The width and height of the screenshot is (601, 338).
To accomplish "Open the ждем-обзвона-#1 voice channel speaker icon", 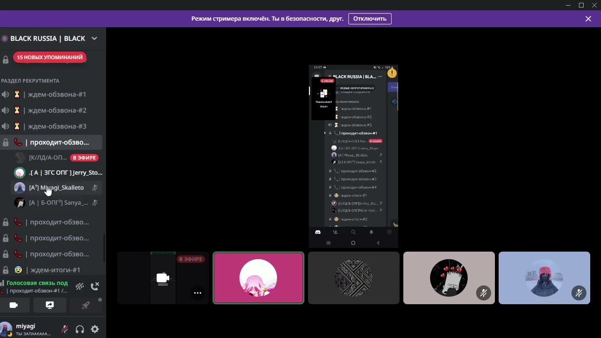I will point(5,94).
